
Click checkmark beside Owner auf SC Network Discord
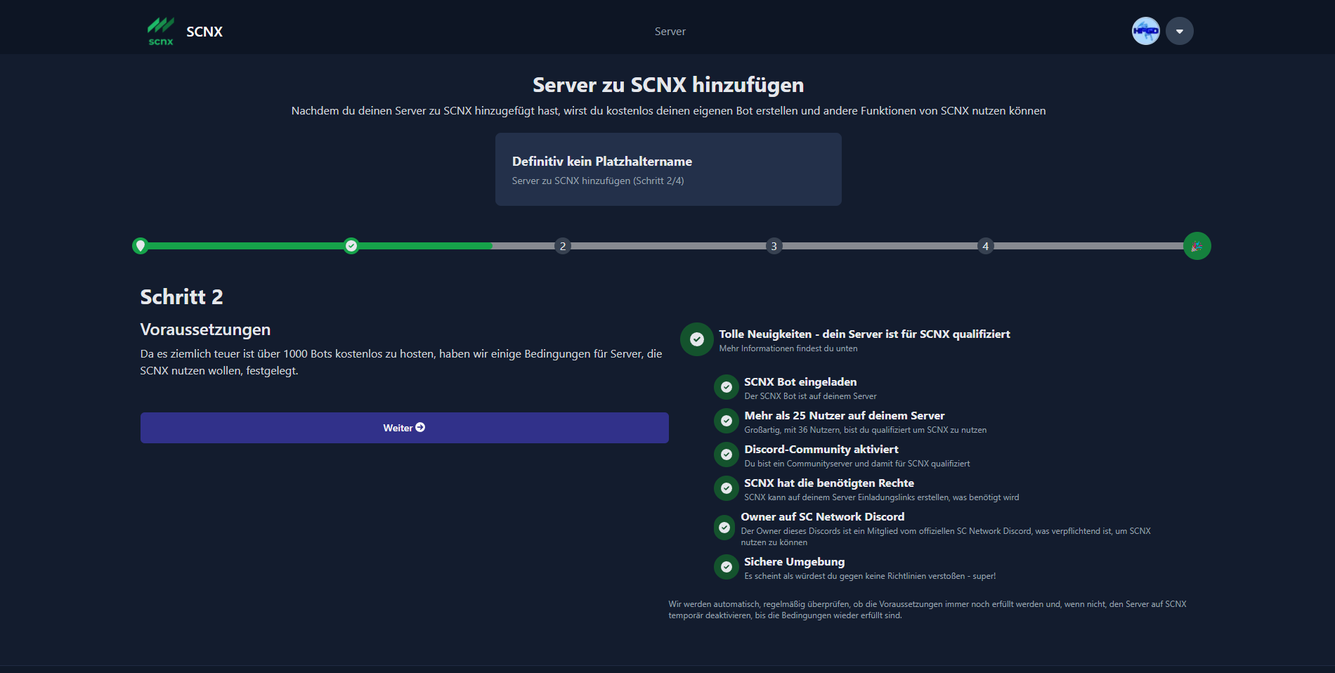[x=724, y=528]
